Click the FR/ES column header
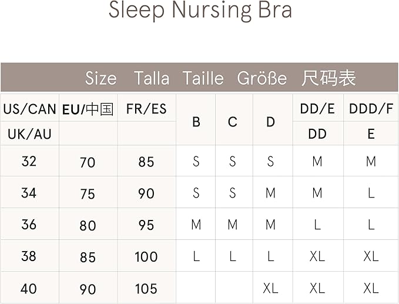The image size is (399, 304). point(146,109)
